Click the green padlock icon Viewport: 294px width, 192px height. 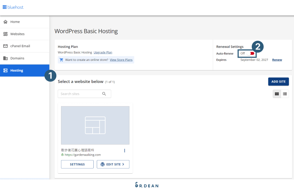click(62, 155)
